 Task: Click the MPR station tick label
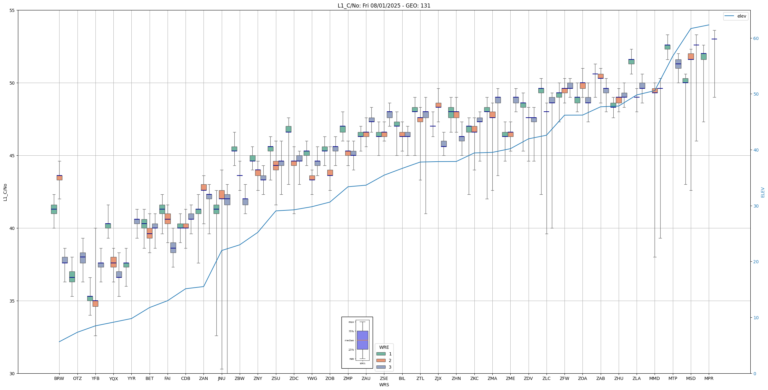pyautogui.click(x=709, y=378)
